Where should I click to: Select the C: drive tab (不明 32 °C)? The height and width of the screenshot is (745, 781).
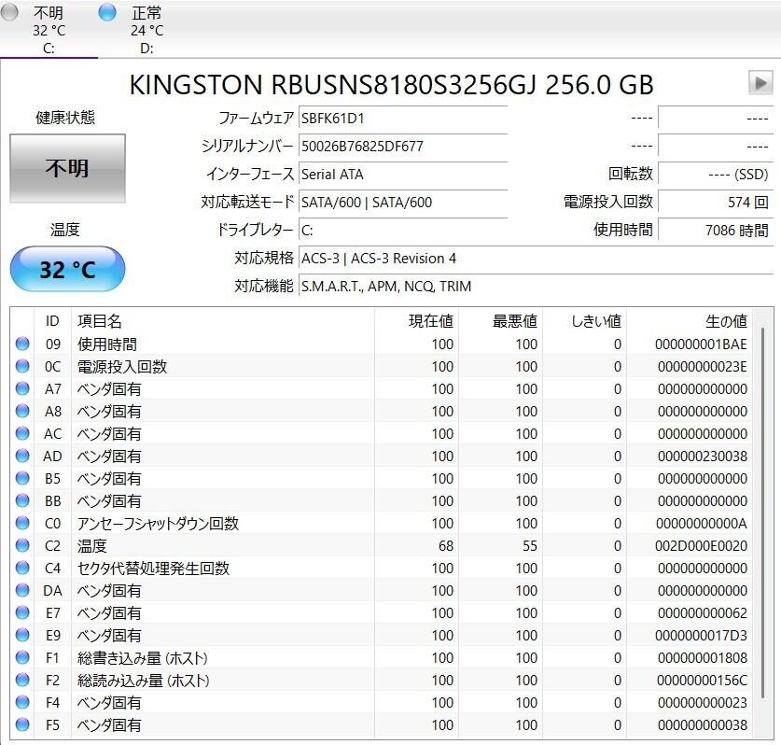49,29
